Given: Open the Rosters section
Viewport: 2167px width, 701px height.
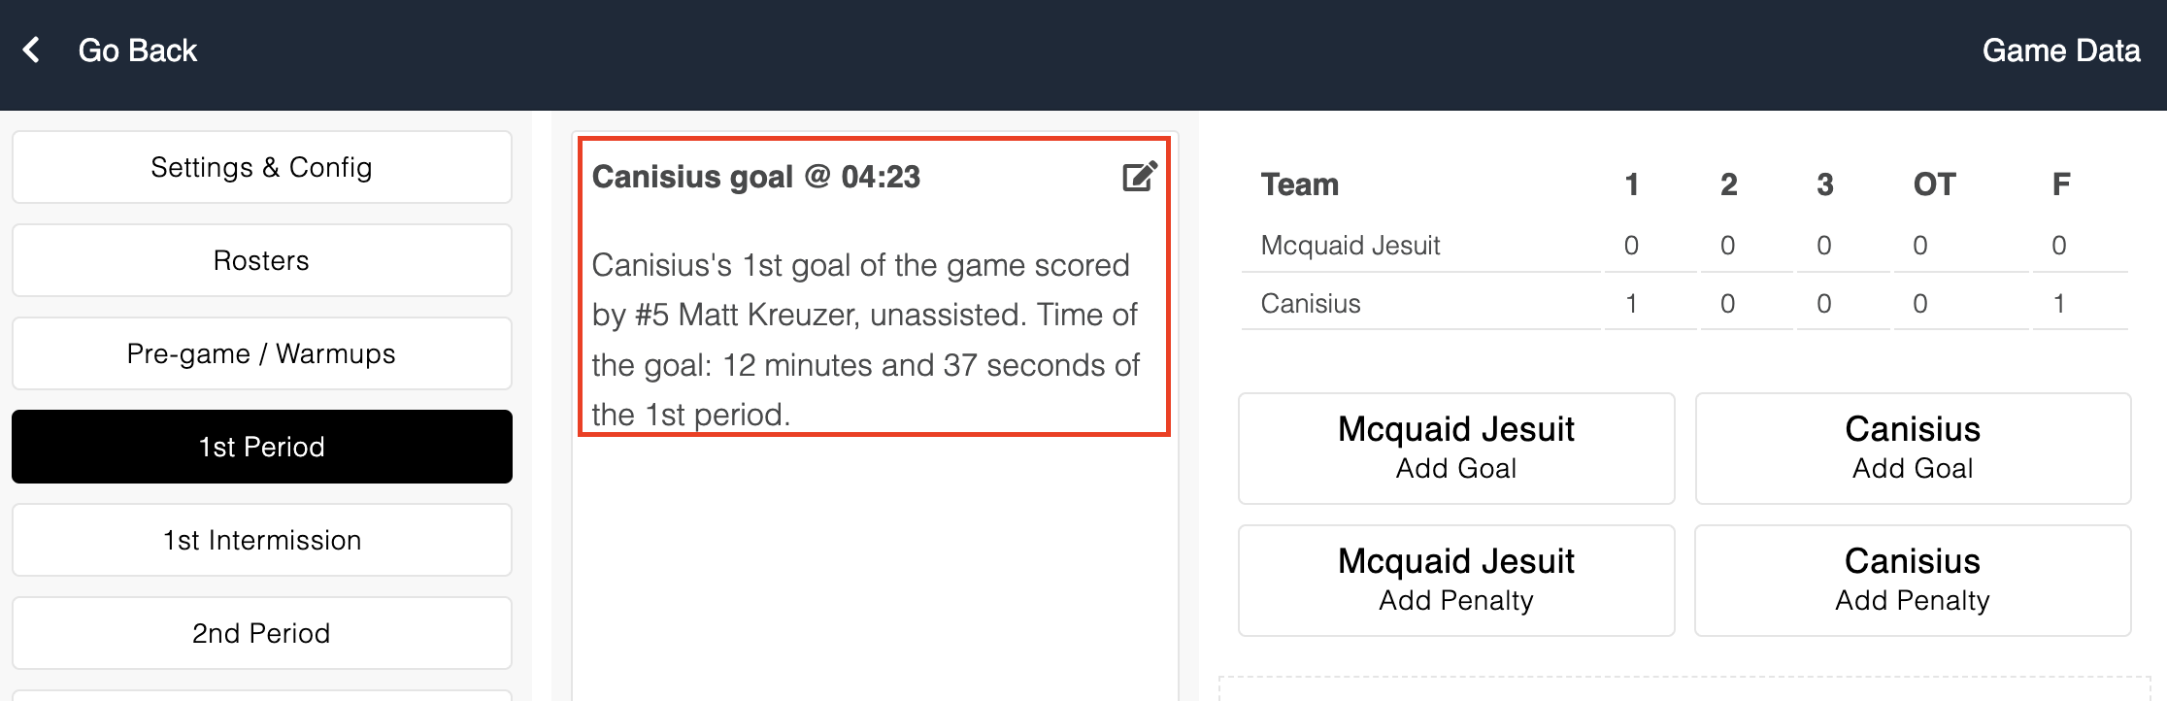Looking at the screenshot, I should tap(261, 260).
